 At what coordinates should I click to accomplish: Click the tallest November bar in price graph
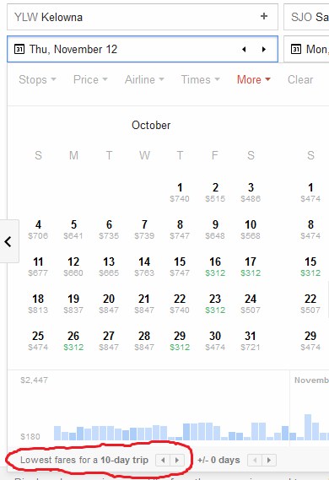click(308, 428)
